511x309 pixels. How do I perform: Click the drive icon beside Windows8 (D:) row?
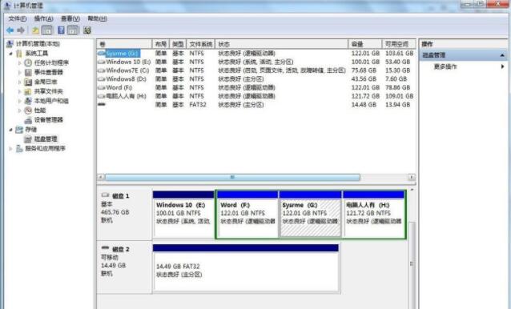click(102, 79)
